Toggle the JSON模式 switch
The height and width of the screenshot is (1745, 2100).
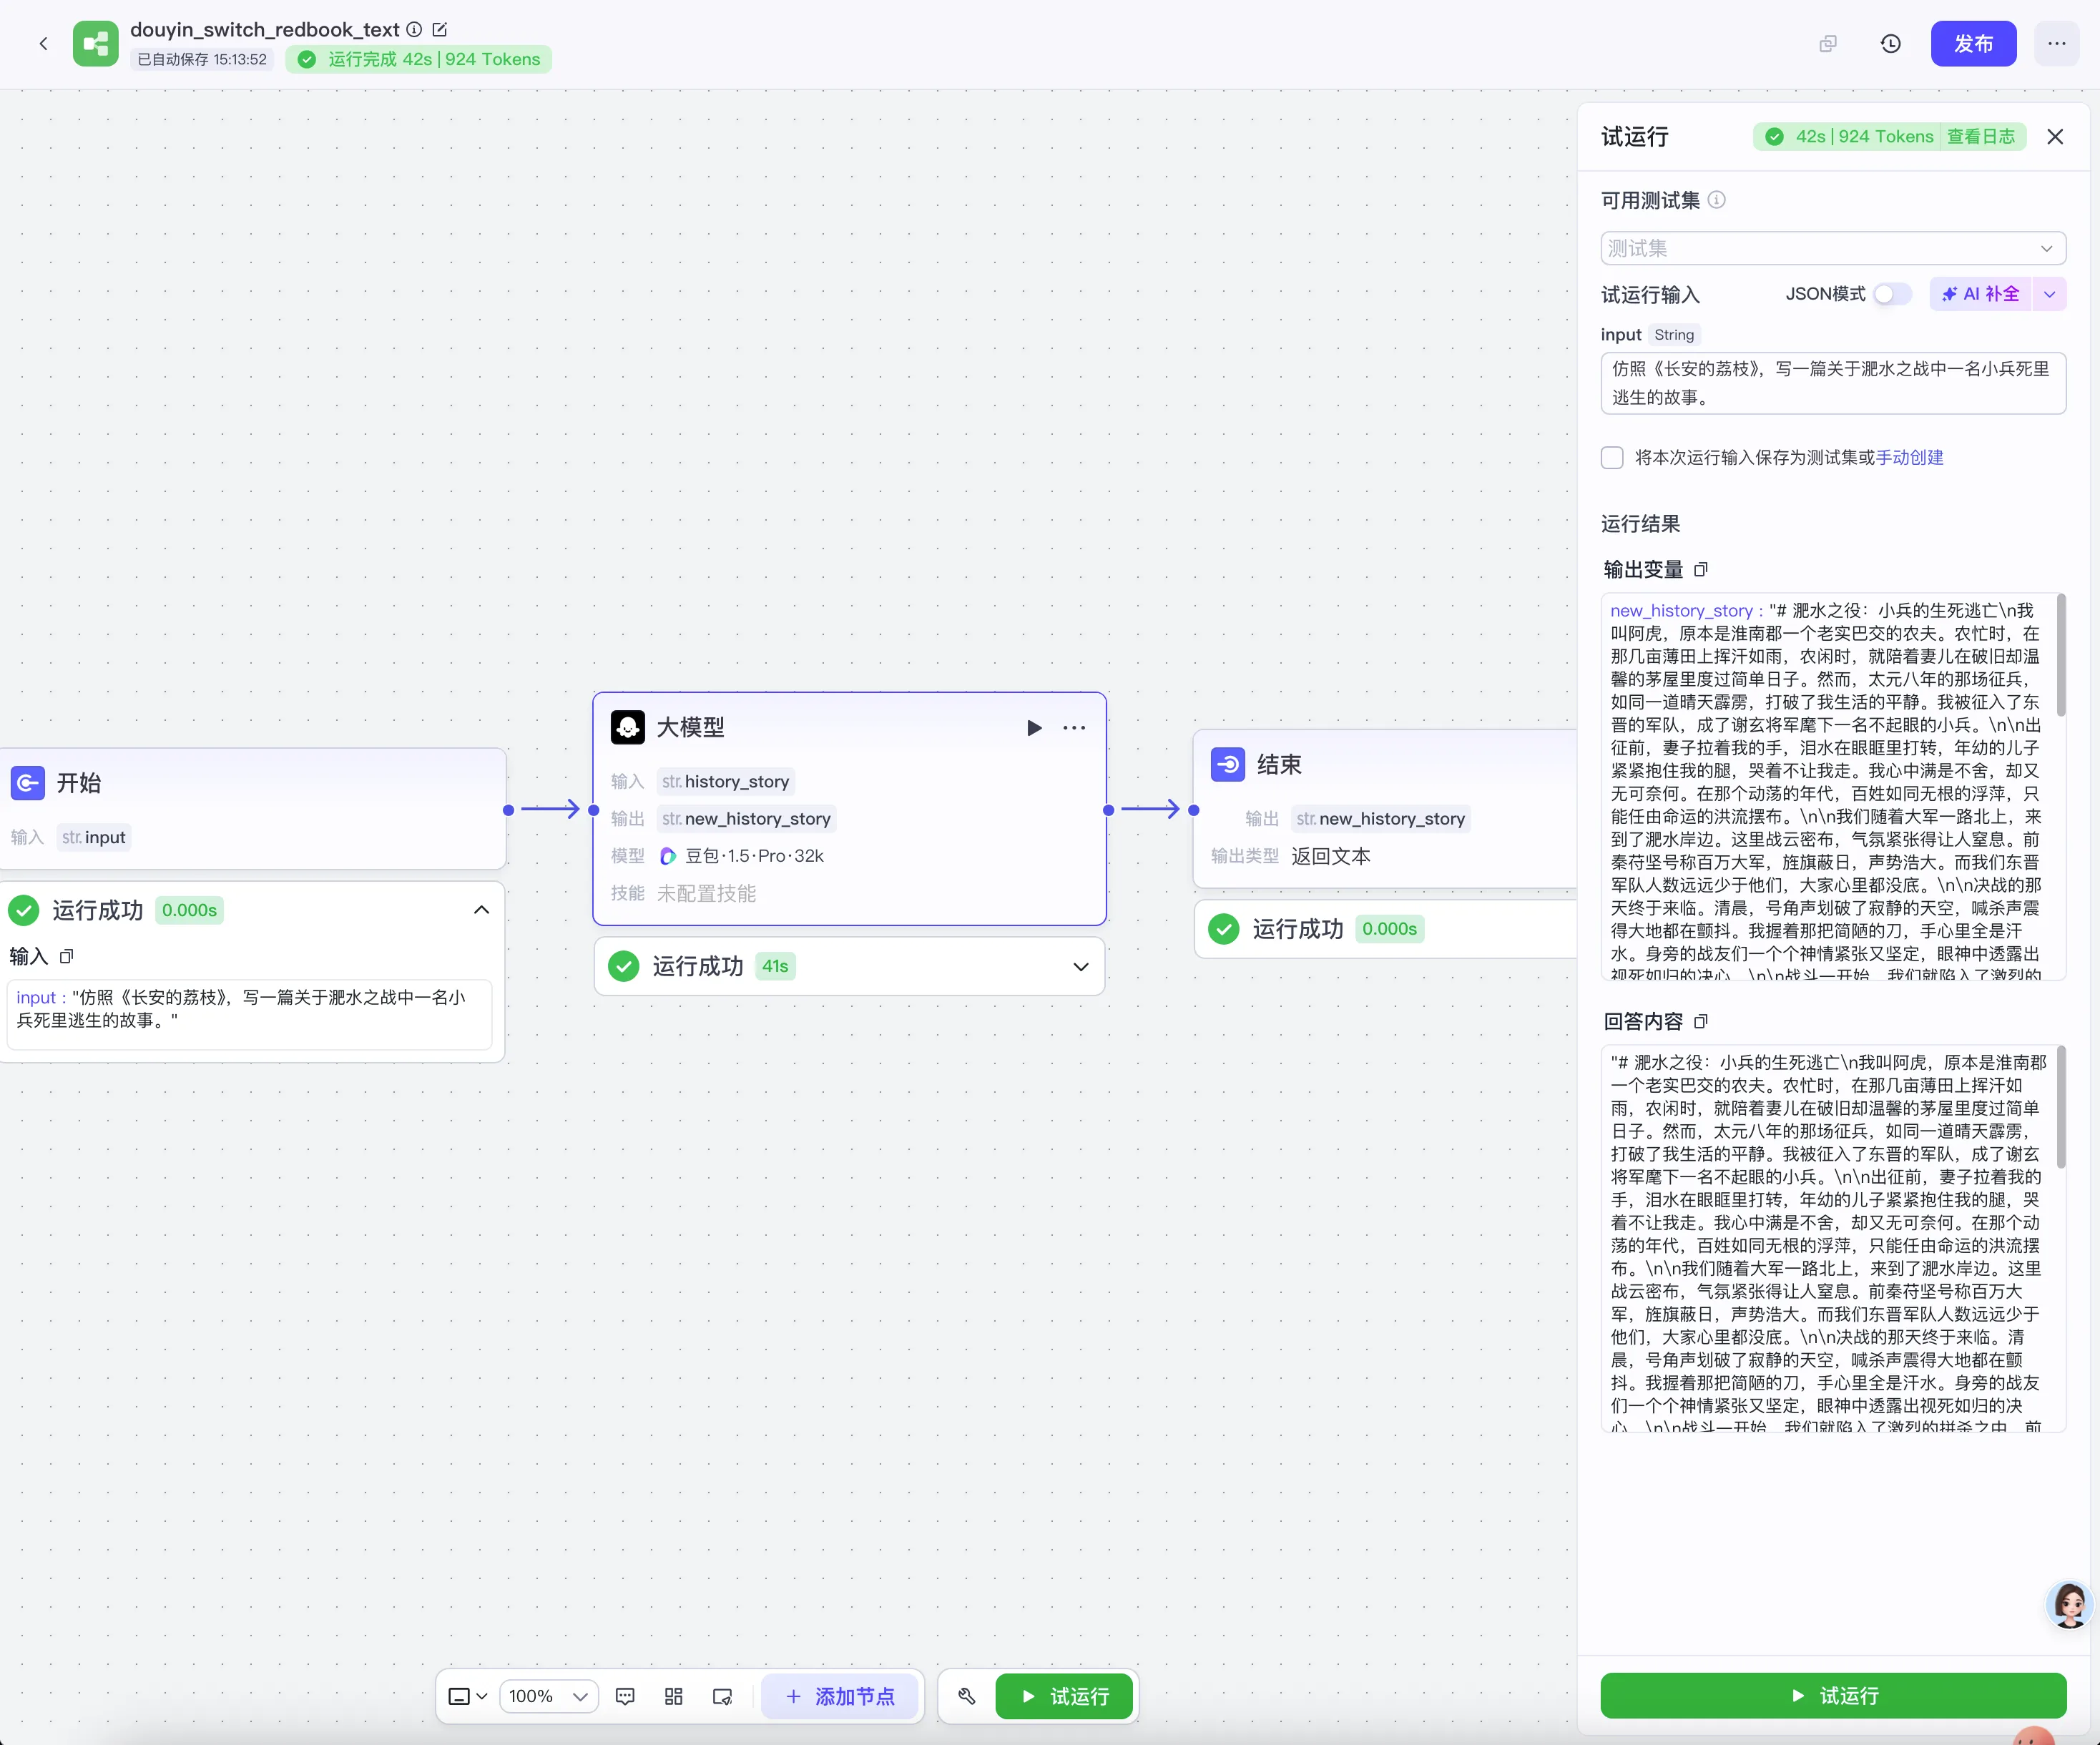(1891, 294)
